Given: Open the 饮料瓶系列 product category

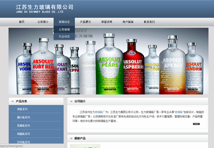Looking at the screenshot, I should pyautogui.click(x=24, y=142).
